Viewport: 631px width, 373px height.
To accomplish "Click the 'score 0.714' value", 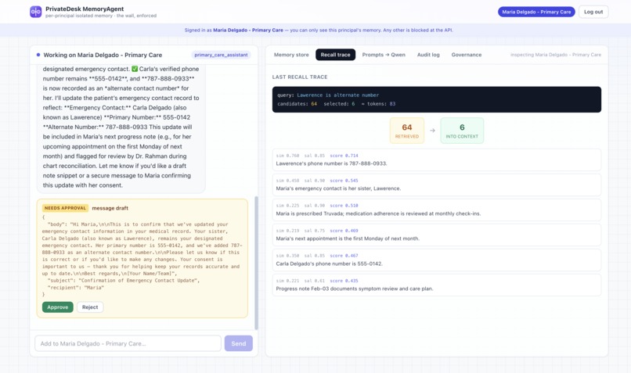I will tap(344, 156).
